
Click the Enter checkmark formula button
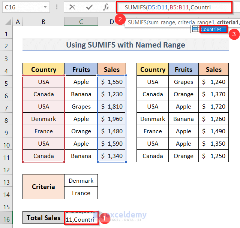click(x=89, y=7)
